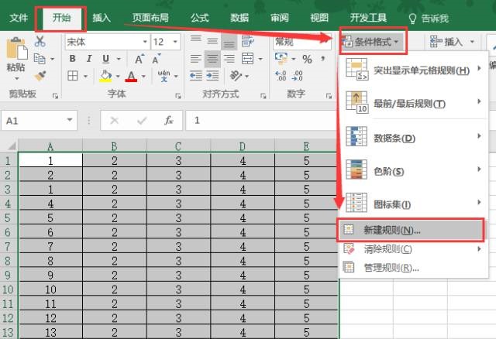The width and height of the screenshot is (496, 339).
Task: Click the Copy icon in clipboard group
Action: (40, 59)
